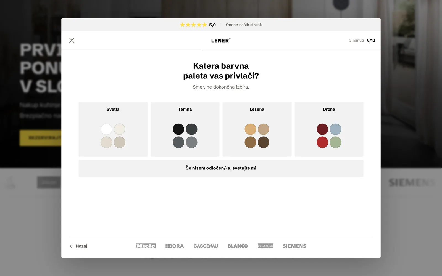This screenshot has width=442, height=276.
Task: Click the pure white swatch in Svetla
Action: click(x=106, y=129)
